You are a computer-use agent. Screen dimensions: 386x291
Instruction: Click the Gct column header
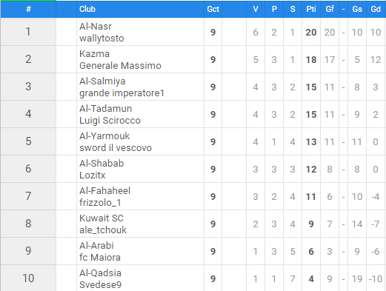[213, 9]
